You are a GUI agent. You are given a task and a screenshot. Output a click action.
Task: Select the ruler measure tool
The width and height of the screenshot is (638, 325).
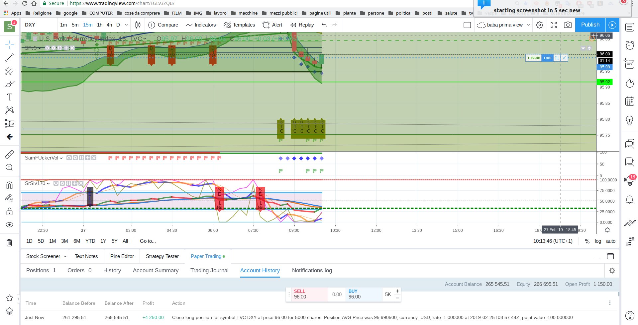[x=9, y=154]
